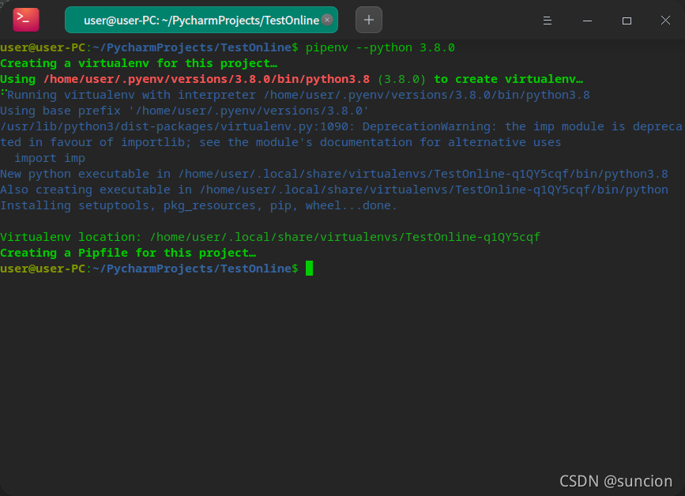This screenshot has width=685, height=496.
Task: Minimize the terminal window
Action: point(587,21)
